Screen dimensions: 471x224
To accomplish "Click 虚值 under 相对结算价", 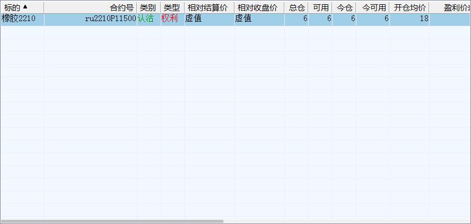I will 209,19.
